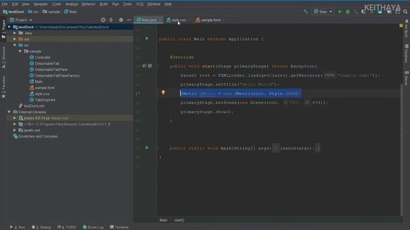The width and height of the screenshot is (410, 230).
Task: Click the yellow intention lightbulb icon
Action: pyautogui.click(x=163, y=92)
